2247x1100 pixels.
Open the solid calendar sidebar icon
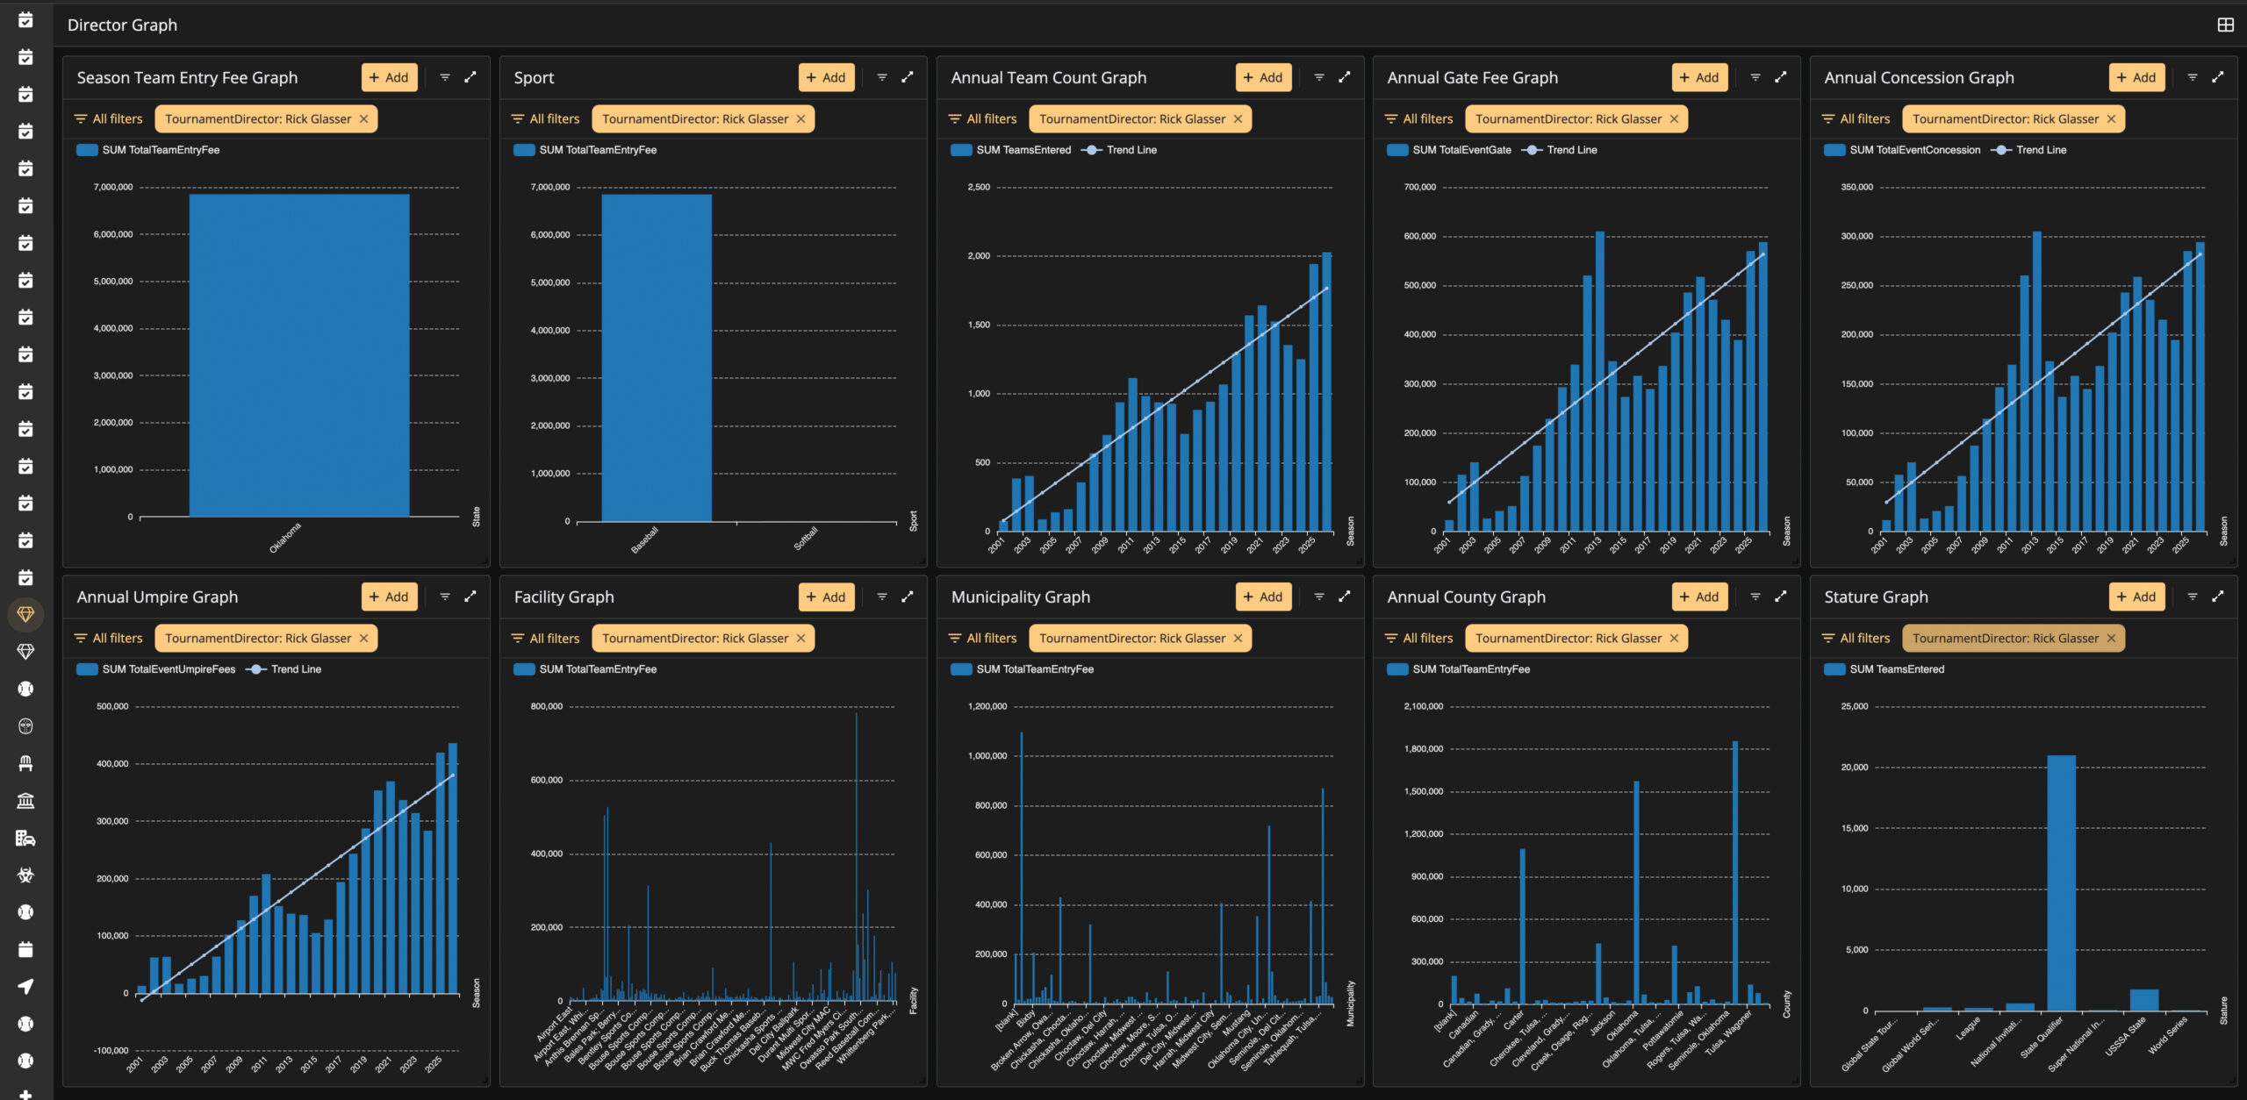click(x=25, y=949)
